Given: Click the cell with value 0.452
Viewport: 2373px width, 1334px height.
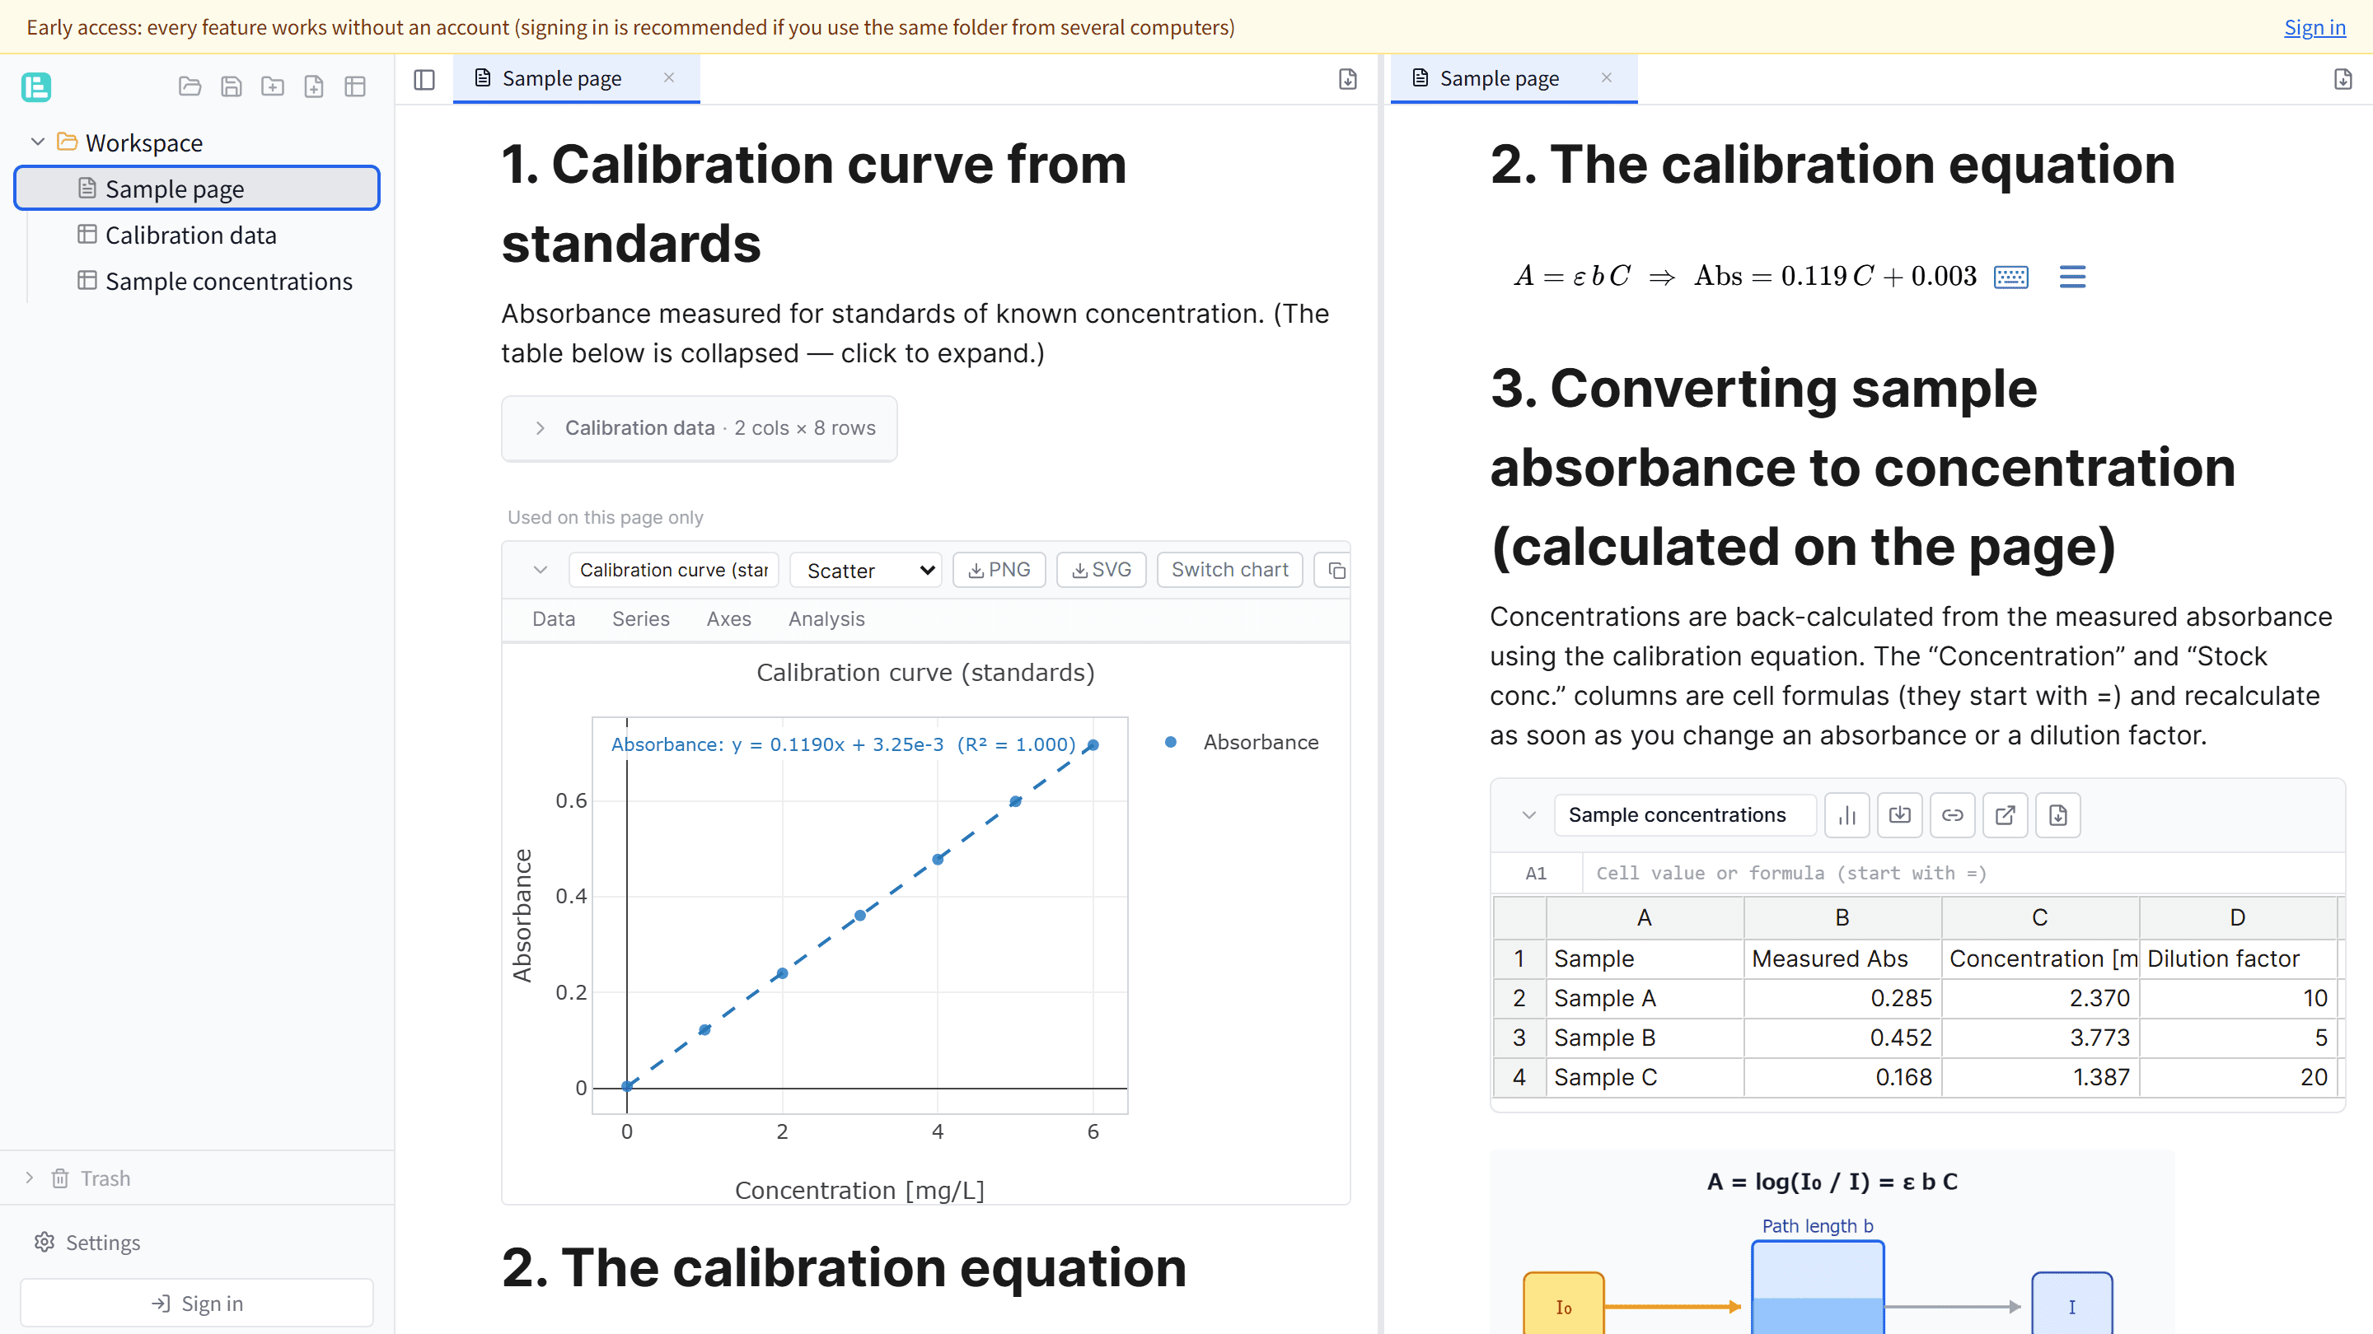Looking at the screenshot, I should [1842, 1038].
